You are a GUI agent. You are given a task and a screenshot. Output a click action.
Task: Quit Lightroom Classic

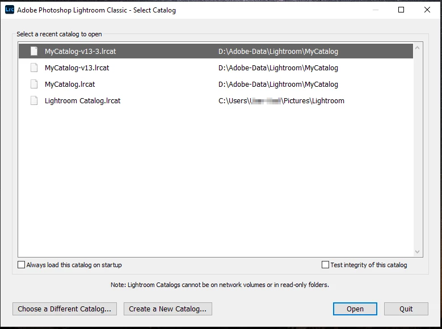click(406, 309)
